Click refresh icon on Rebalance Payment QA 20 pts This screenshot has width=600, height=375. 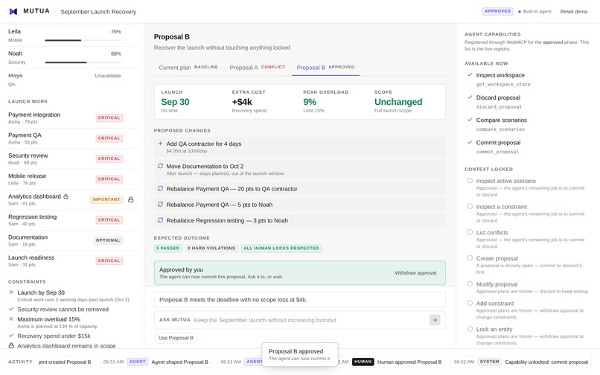coord(160,189)
